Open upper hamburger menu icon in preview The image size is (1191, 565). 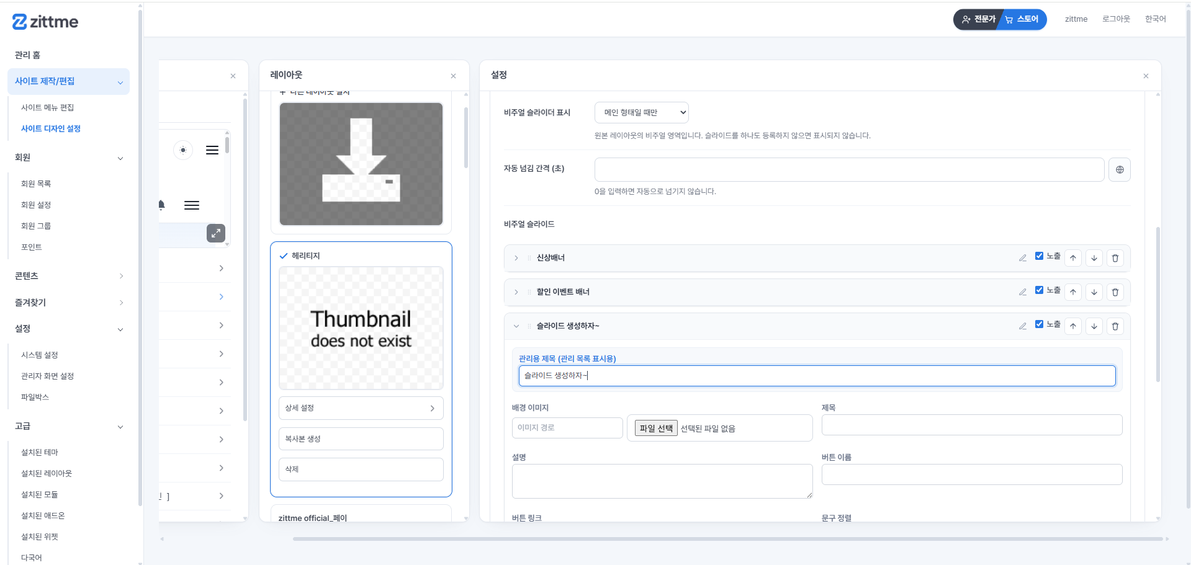pos(212,150)
